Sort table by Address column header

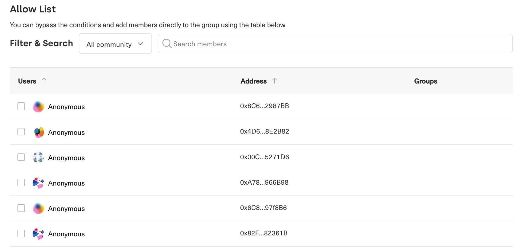tap(253, 81)
